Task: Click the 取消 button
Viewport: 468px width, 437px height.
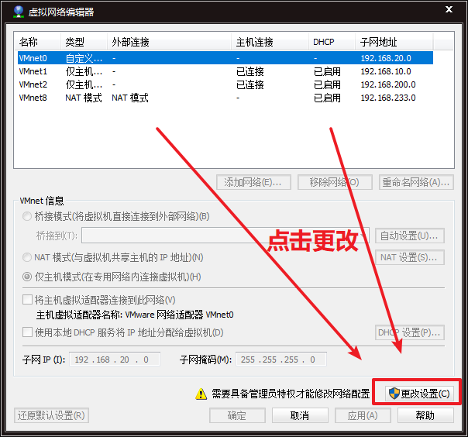Action: click(x=300, y=415)
